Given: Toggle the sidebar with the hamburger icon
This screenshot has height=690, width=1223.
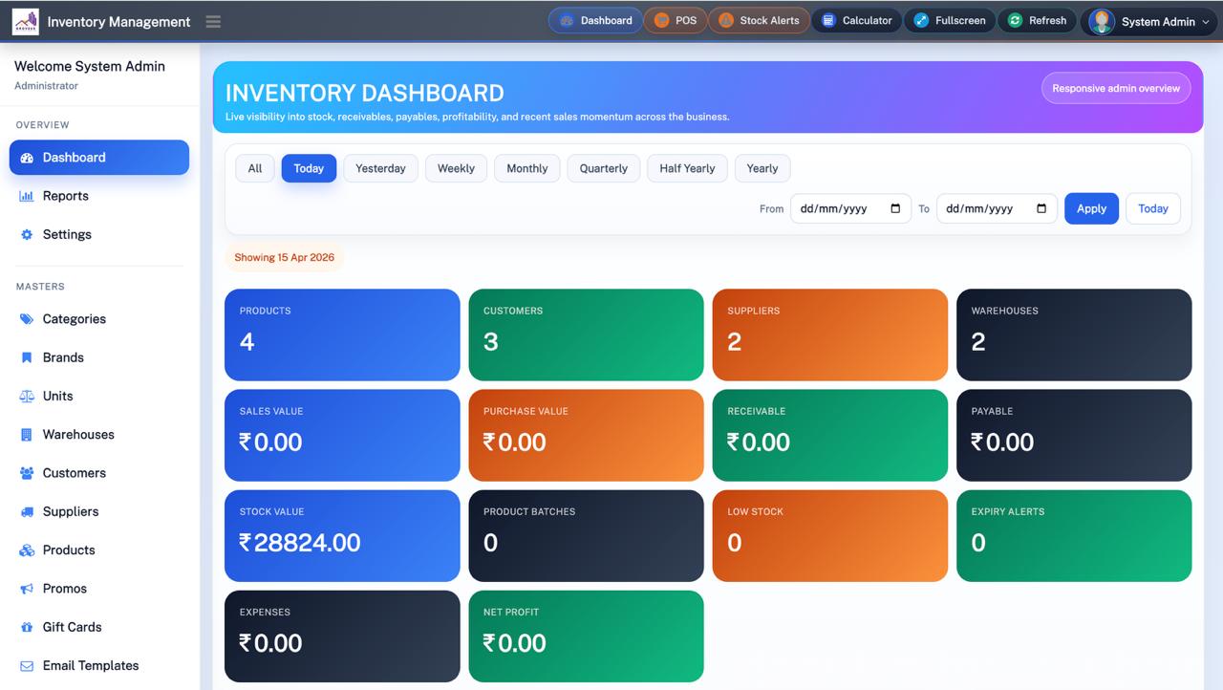Looking at the screenshot, I should pos(213,21).
